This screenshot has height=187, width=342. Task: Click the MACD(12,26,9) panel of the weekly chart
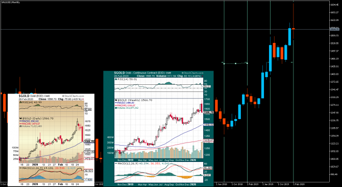click(159, 172)
